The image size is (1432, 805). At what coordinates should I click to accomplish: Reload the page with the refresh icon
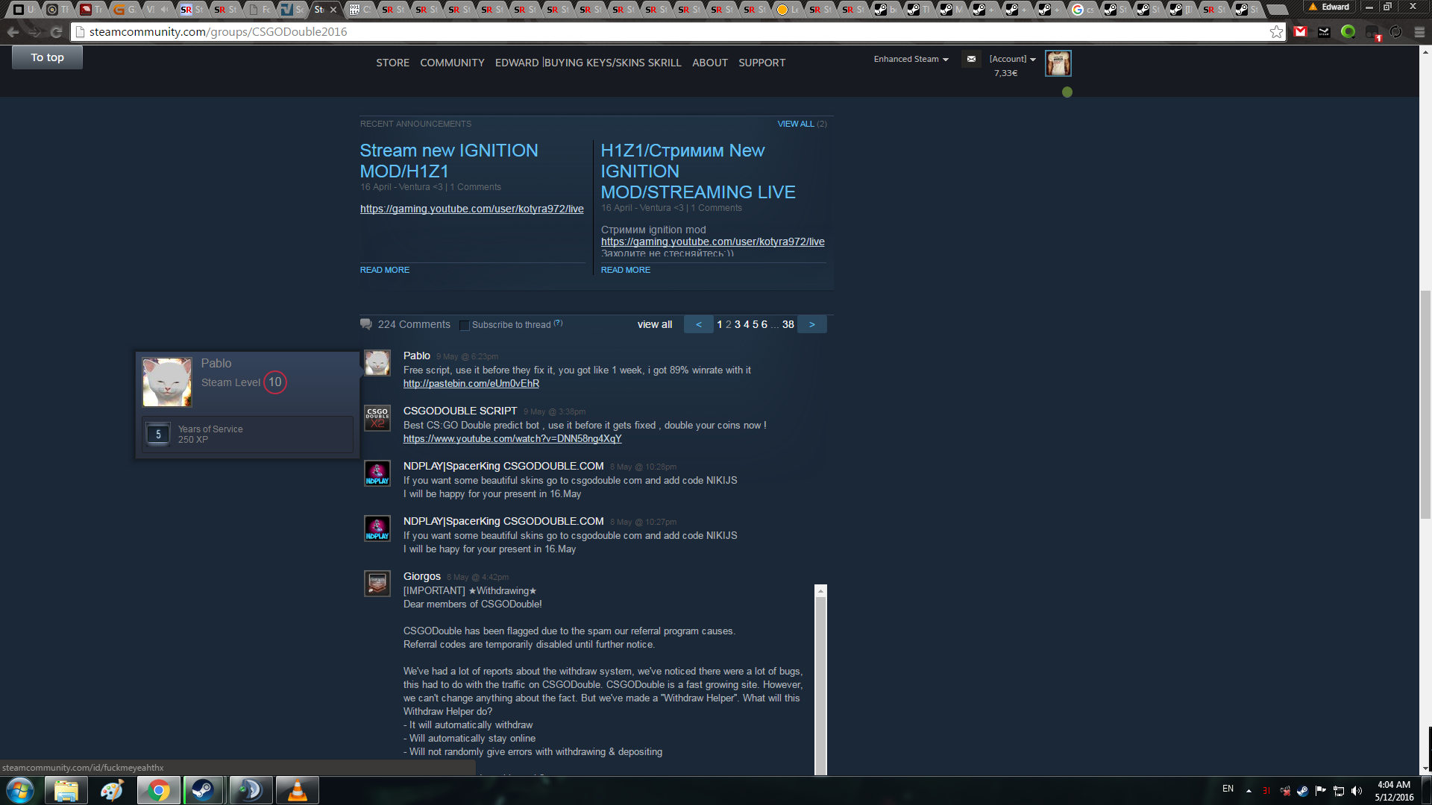(x=56, y=32)
